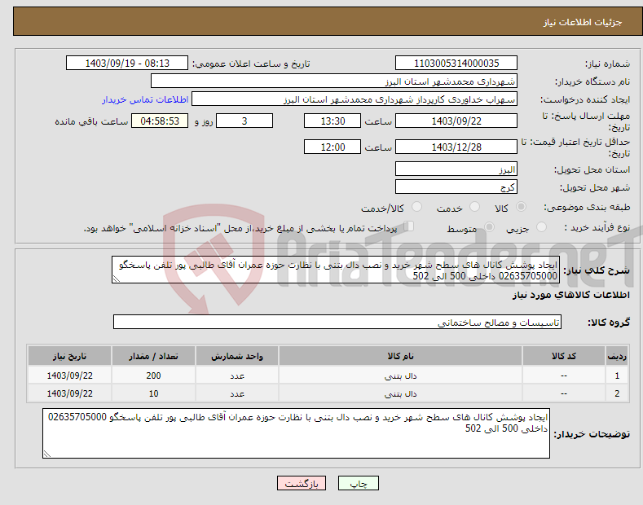Click the response deadline date 1403/09/22 field
The image size is (643, 505).
[456, 121]
